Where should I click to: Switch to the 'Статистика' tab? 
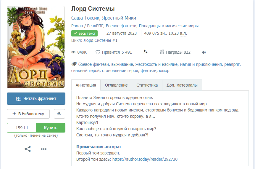pyautogui.click(x=147, y=85)
